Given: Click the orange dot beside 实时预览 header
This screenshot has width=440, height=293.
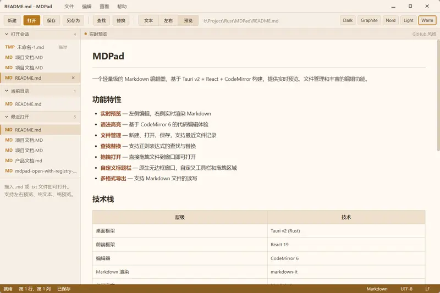Looking at the screenshot, I should [86, 34].
